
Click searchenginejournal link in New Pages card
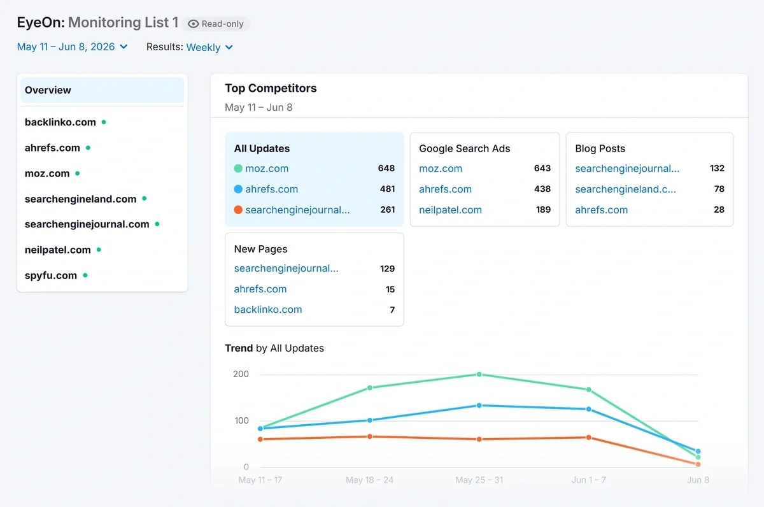click(286, 268)
